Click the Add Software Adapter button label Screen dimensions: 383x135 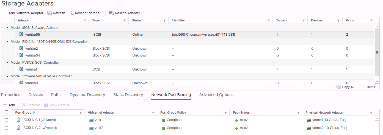(26, 13)
